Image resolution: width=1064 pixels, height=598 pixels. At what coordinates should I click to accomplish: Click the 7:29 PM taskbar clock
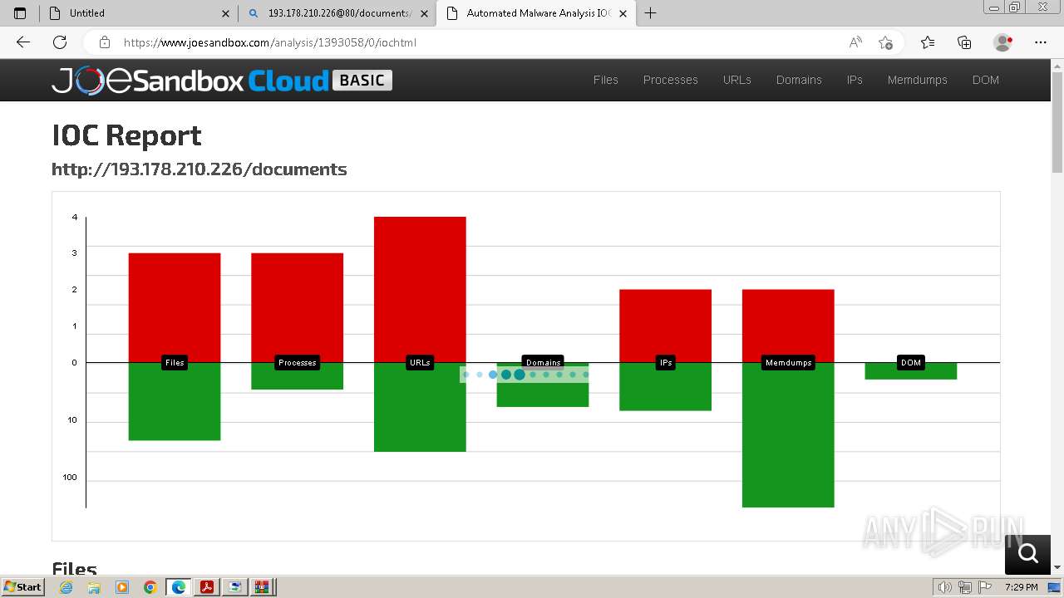point(1021,587)
